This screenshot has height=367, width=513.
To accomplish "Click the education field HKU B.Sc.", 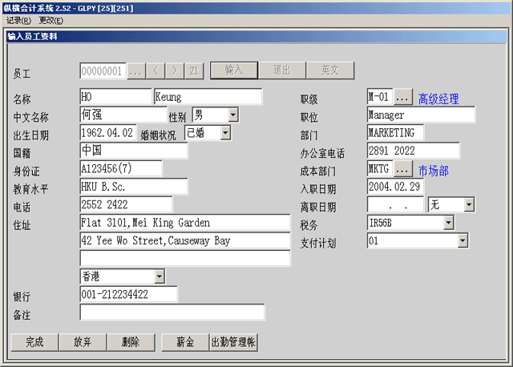I will coord(134,187).
